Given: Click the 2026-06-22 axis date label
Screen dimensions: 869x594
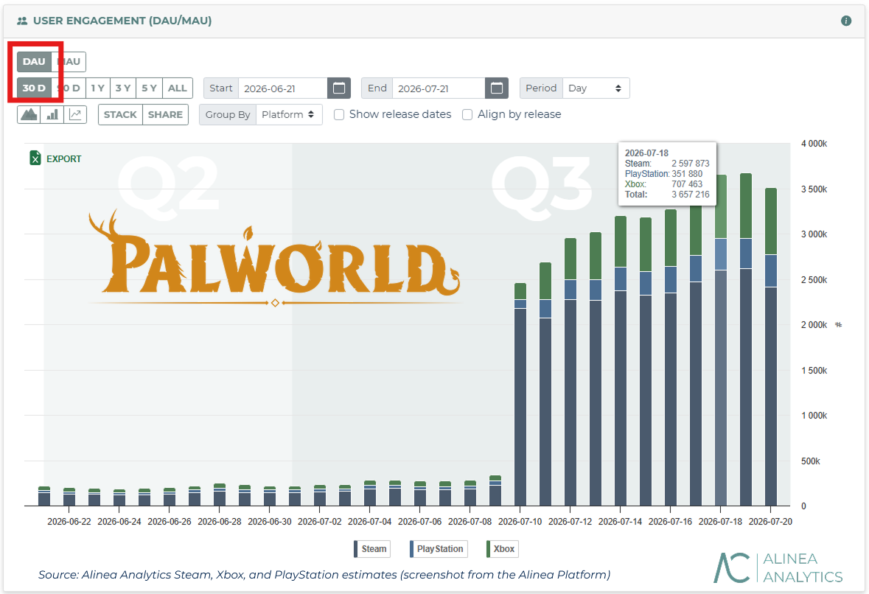Looking at the screenshot, I should (69, 522).
